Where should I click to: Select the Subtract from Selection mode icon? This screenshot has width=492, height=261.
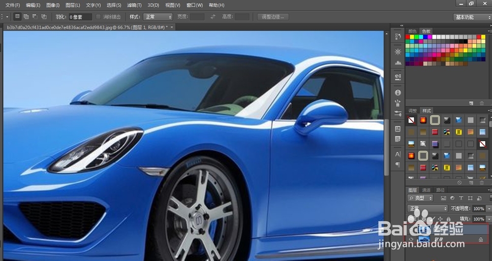pyautogui.click(x=35, y=17)
